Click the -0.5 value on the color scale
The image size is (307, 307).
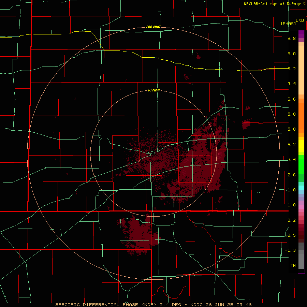coord(291,235)
